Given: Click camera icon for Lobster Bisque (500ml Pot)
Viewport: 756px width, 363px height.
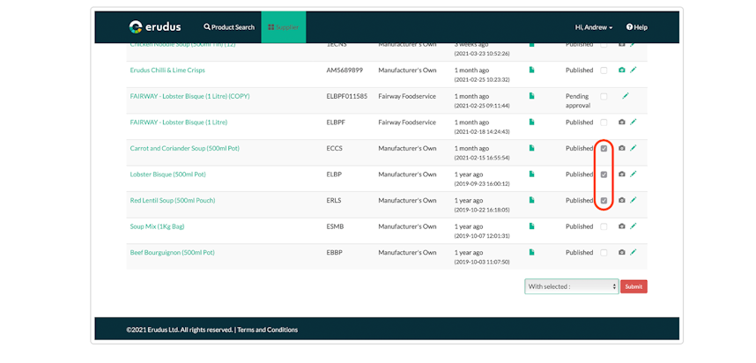Looking at the screenshot, I should (x=622, y=174).
